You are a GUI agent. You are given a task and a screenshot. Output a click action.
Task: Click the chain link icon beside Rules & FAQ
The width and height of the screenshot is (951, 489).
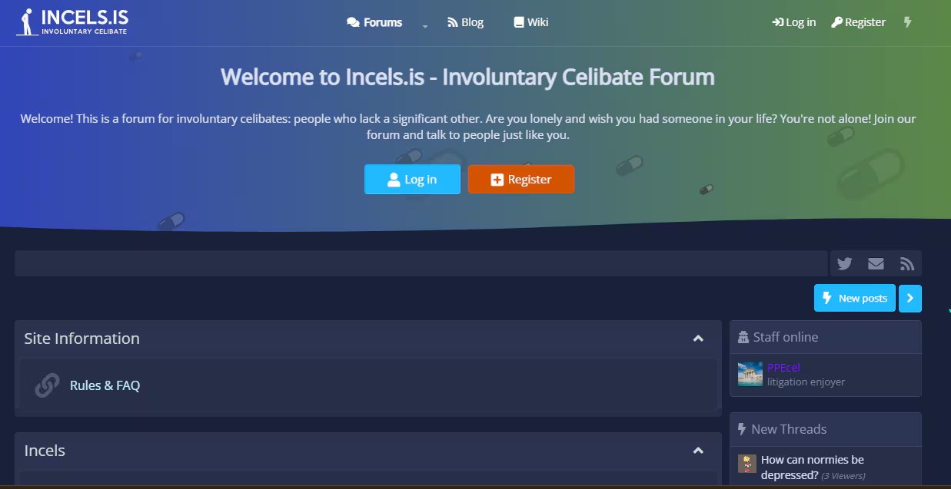click(47, 386)
